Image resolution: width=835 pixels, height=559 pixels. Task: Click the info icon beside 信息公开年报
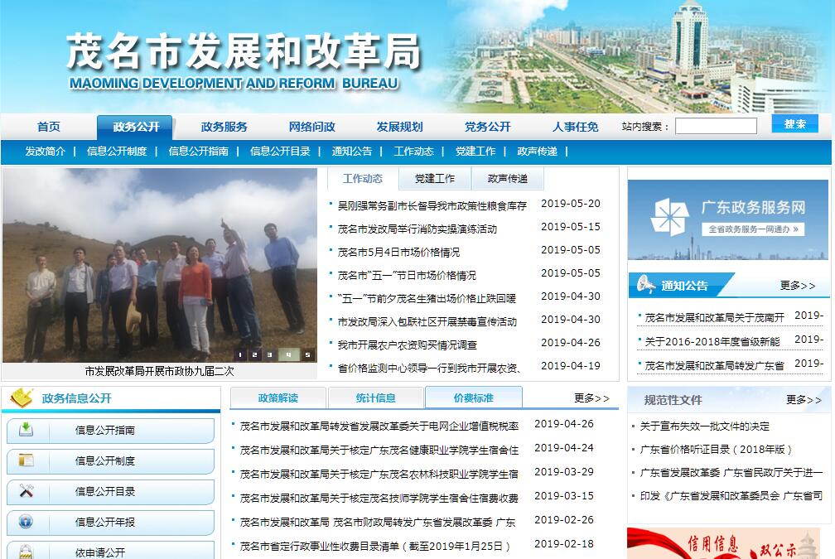26,522
